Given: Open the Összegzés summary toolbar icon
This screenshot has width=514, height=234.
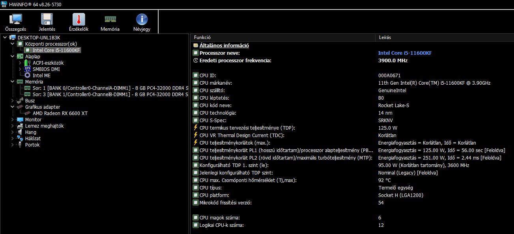Looking at the screenshot, I should click(16, 19).
